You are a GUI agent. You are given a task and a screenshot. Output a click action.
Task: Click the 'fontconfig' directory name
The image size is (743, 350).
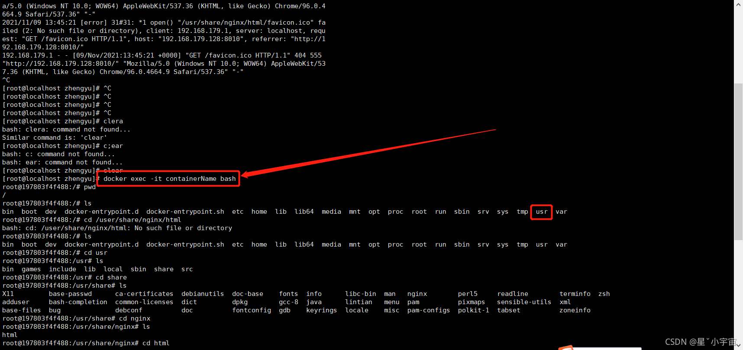coord(252,310)
